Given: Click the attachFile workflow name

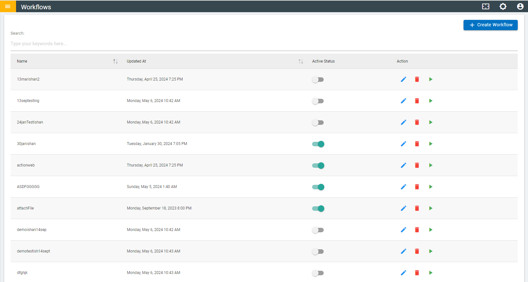Looking at the screenshot, I should coord(25,208).
